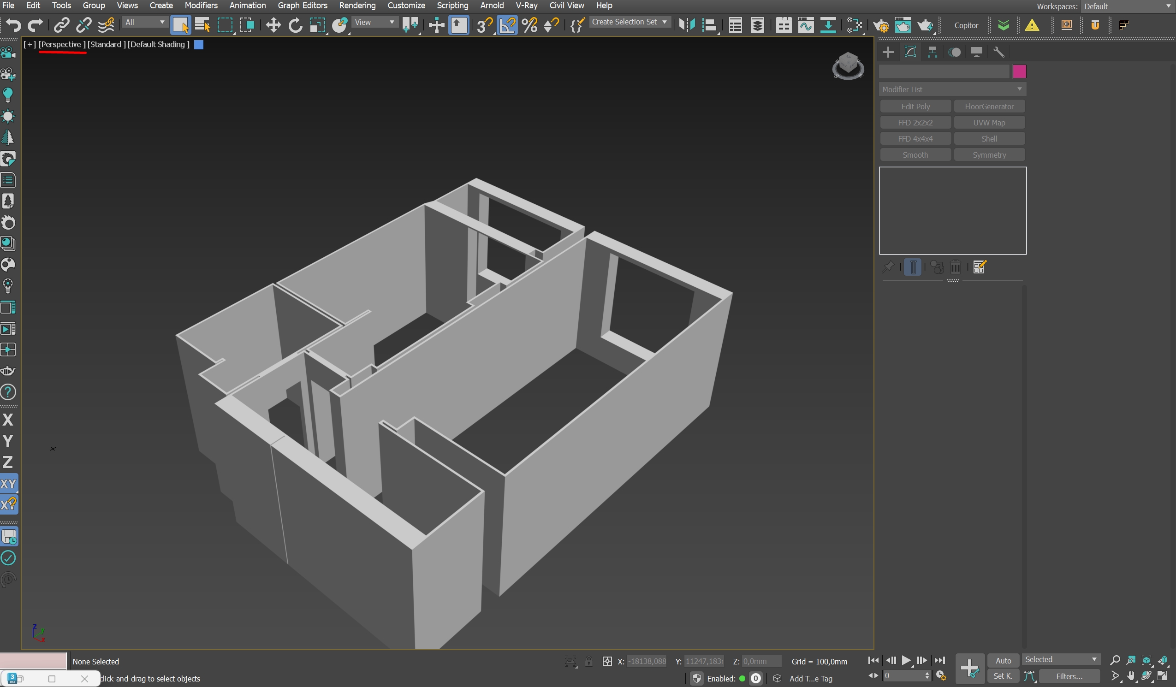1176x687 pixels.
Task: Select the Move transform tool
Action: point(273,25)
